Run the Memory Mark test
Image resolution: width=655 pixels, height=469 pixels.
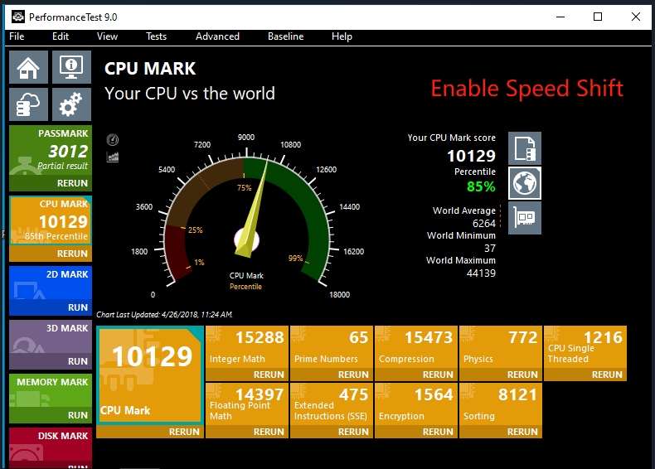click(78, 415)
